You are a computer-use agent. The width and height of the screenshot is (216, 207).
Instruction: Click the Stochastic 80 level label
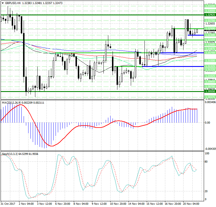coord(207,162)
